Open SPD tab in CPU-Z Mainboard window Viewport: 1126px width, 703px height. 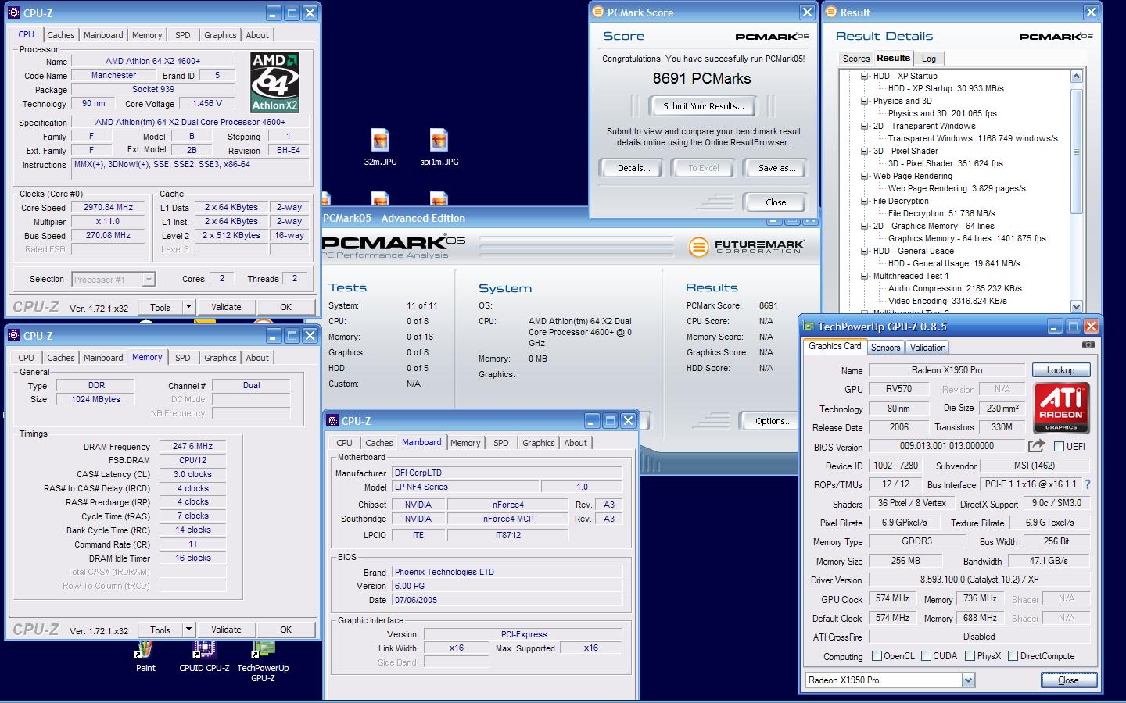coord(501,443)
